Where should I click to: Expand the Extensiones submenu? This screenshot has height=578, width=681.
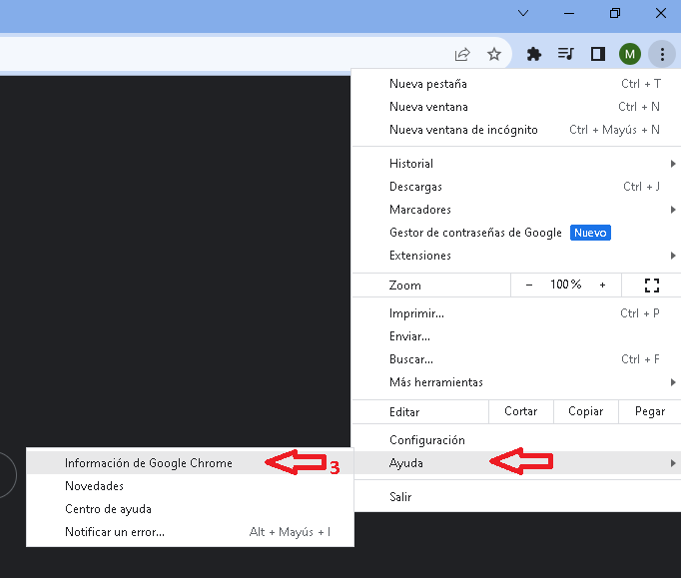click(516, 256)
